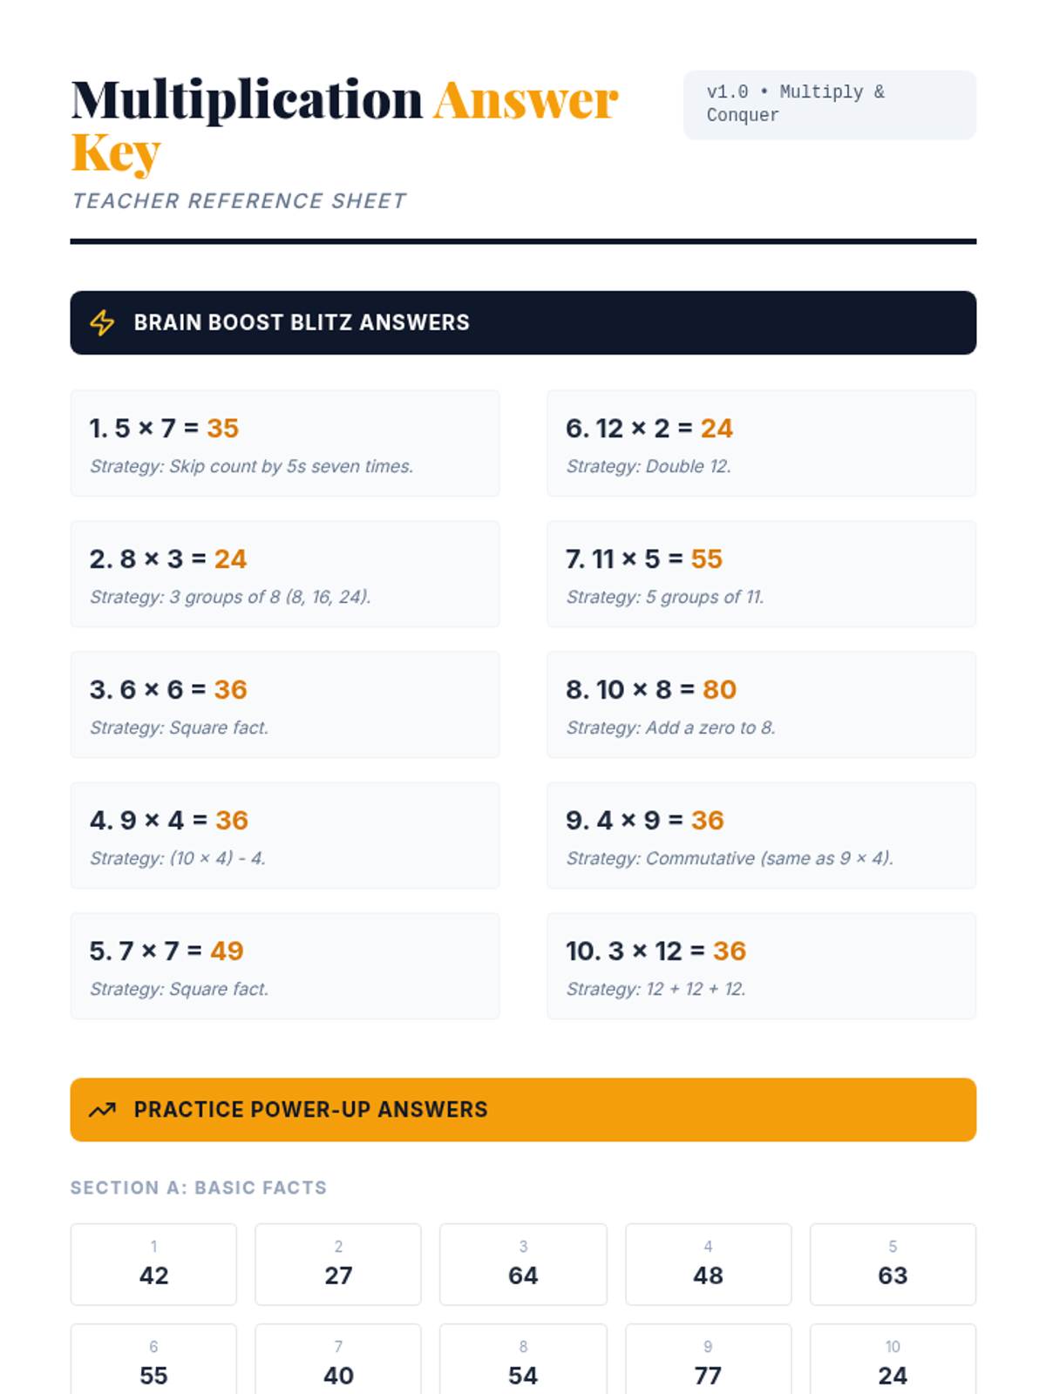Select the Brain Boost Blitz Answers header
1046x1394 pixels.
tap(523, 322)
